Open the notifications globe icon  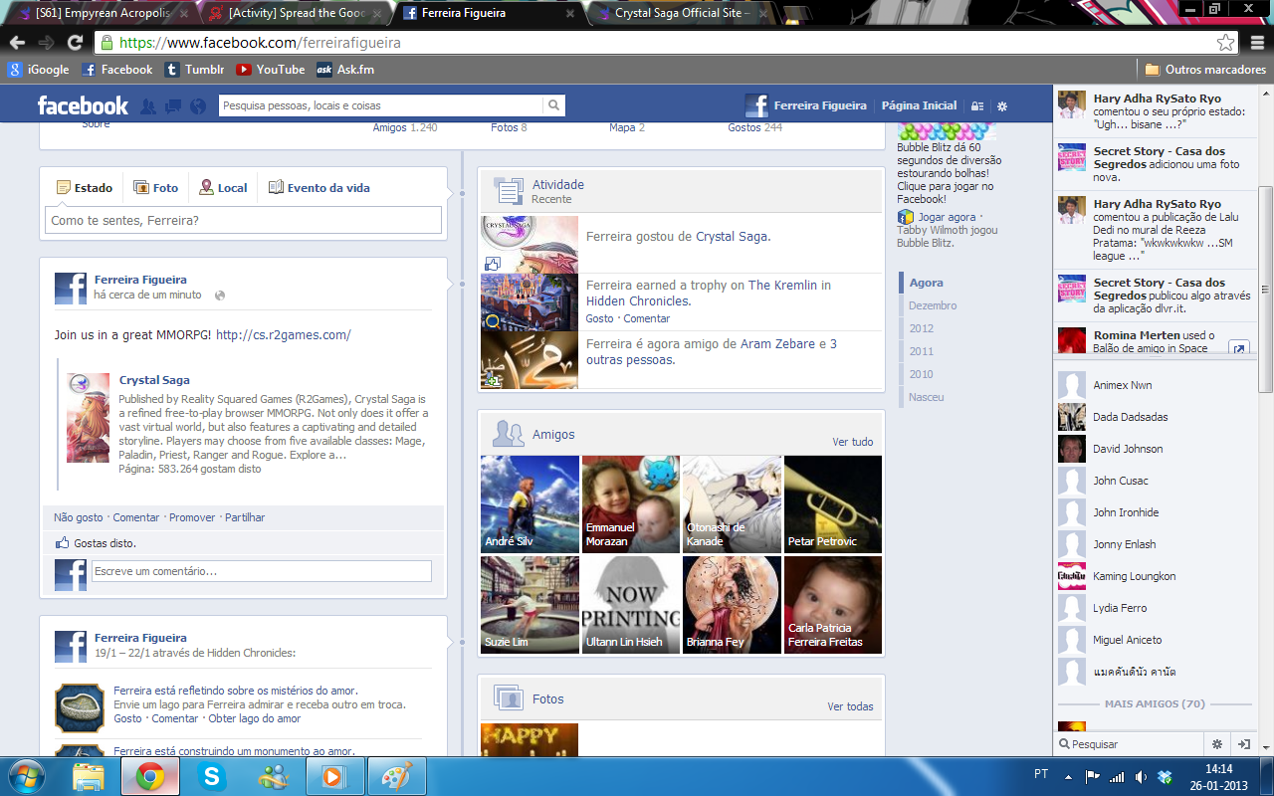(198, 106)
